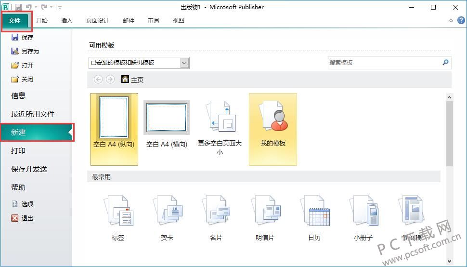Image resolution: width=467 pixels, height=267 pixels.
Task: Switch to the 页面设计 tab
Action: pos(98,21)
